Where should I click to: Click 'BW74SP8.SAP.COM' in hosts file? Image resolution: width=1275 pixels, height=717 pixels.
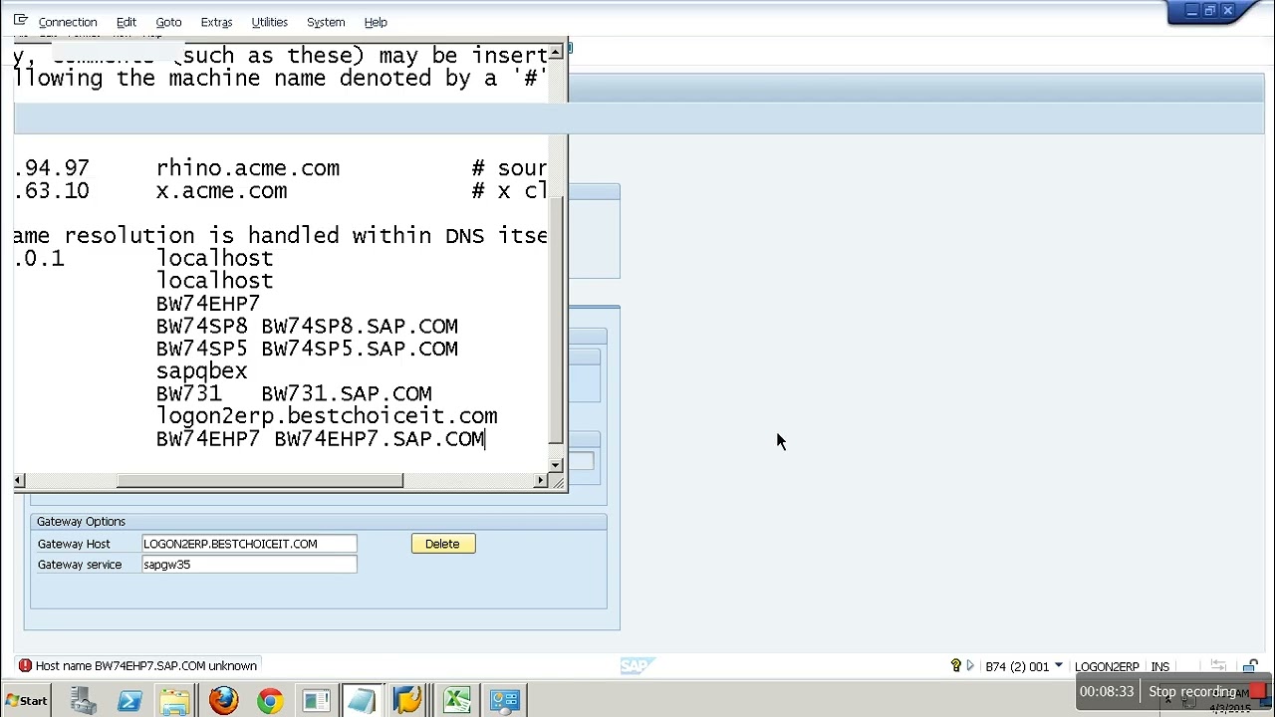click(360, 327)
